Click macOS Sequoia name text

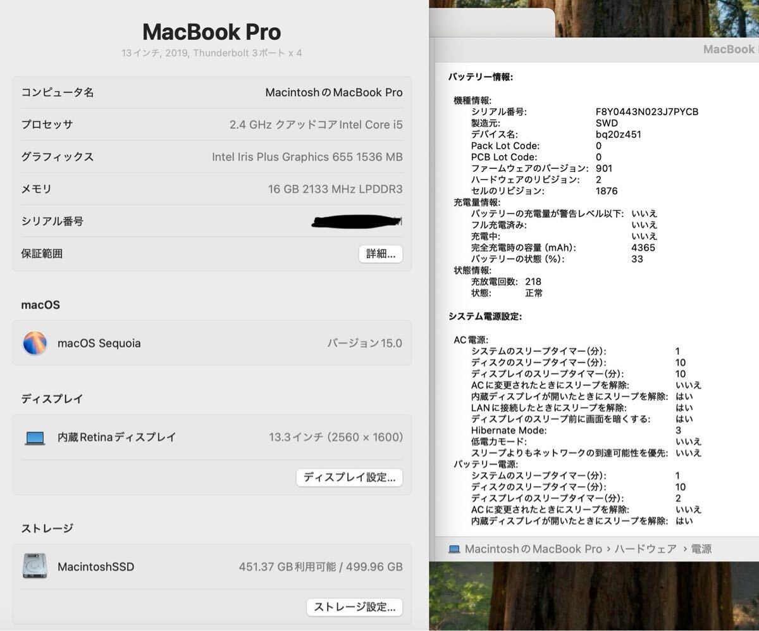[x=99, y=344]
